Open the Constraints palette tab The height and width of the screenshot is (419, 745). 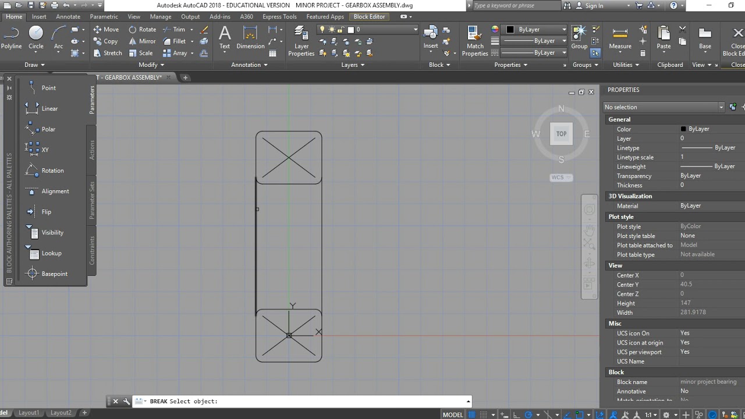coord(92,251)
